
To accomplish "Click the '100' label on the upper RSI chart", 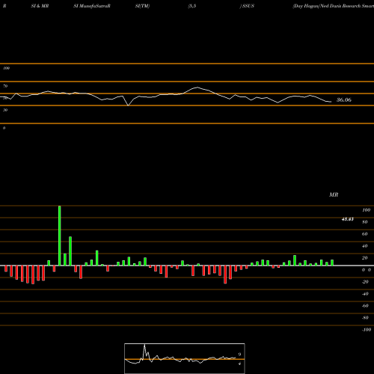I will [x=6, y=68].
